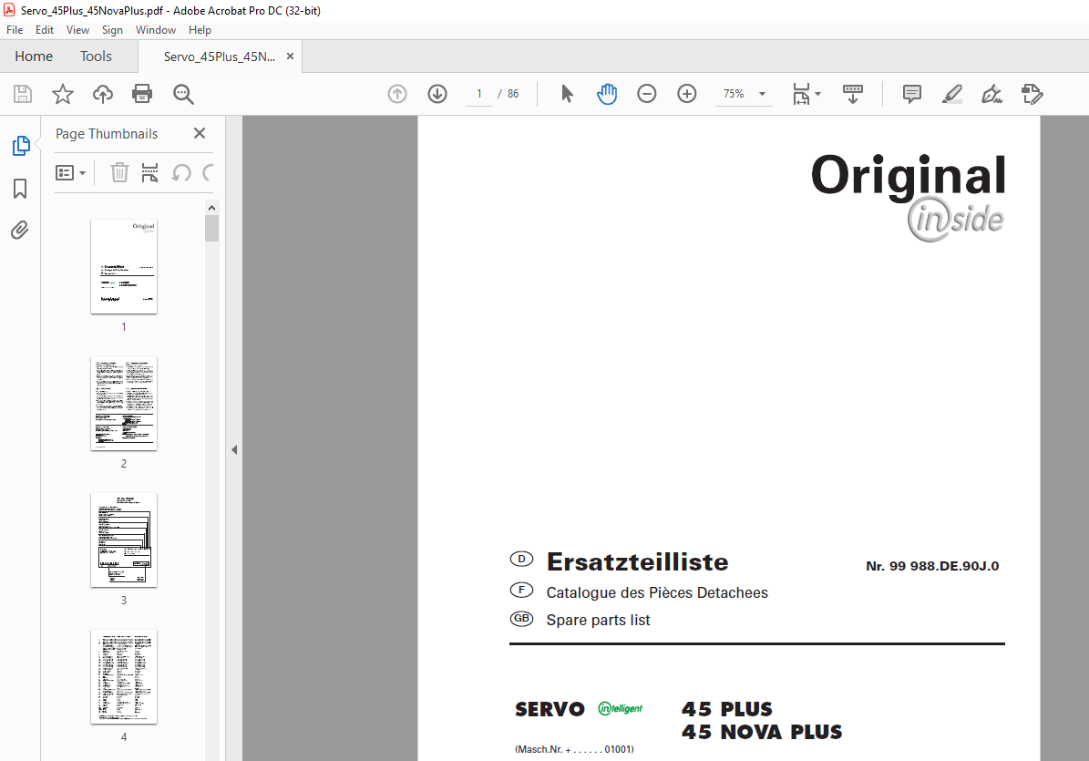Click the Ersatzteilliste heading text
1089x761 pixels.
point(638,561)
